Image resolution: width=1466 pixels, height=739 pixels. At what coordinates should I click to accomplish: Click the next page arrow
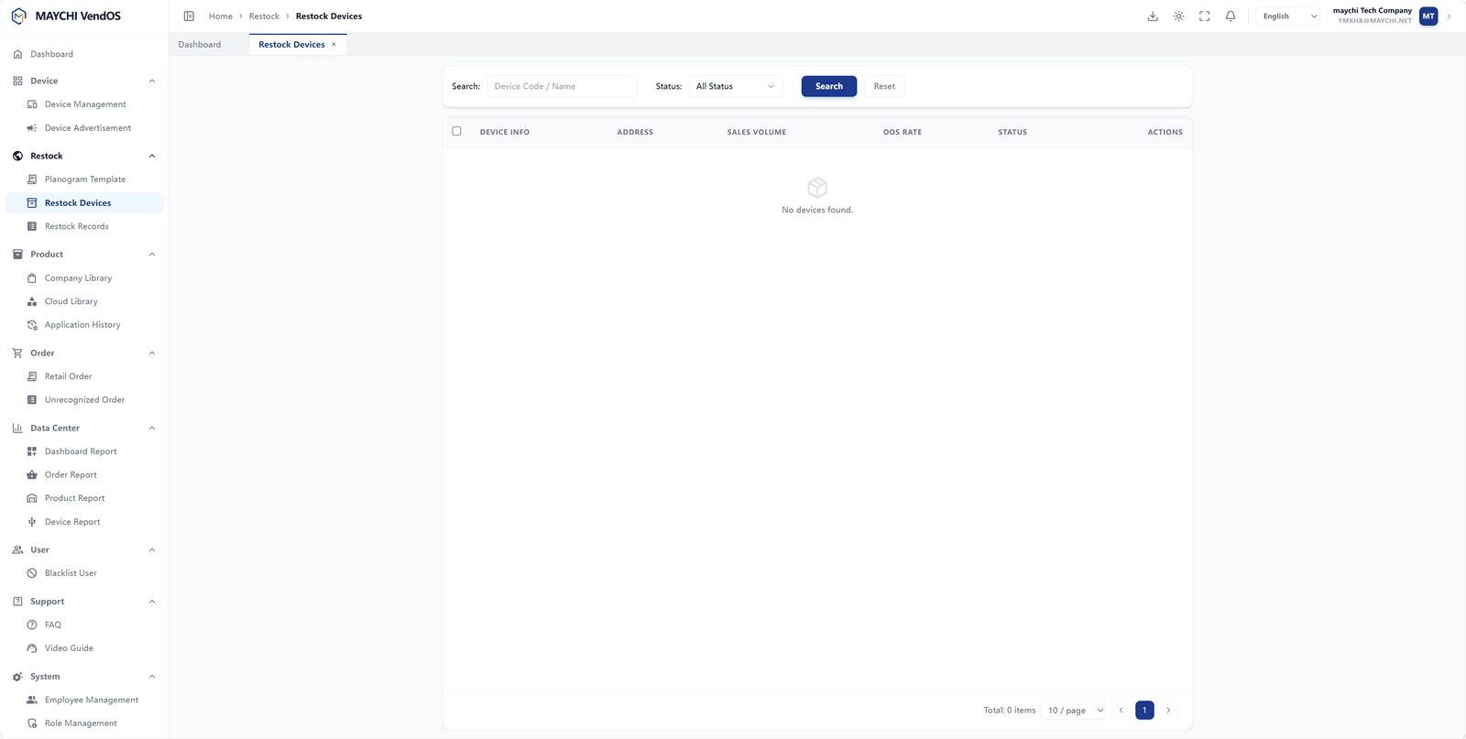(1168, 711)
